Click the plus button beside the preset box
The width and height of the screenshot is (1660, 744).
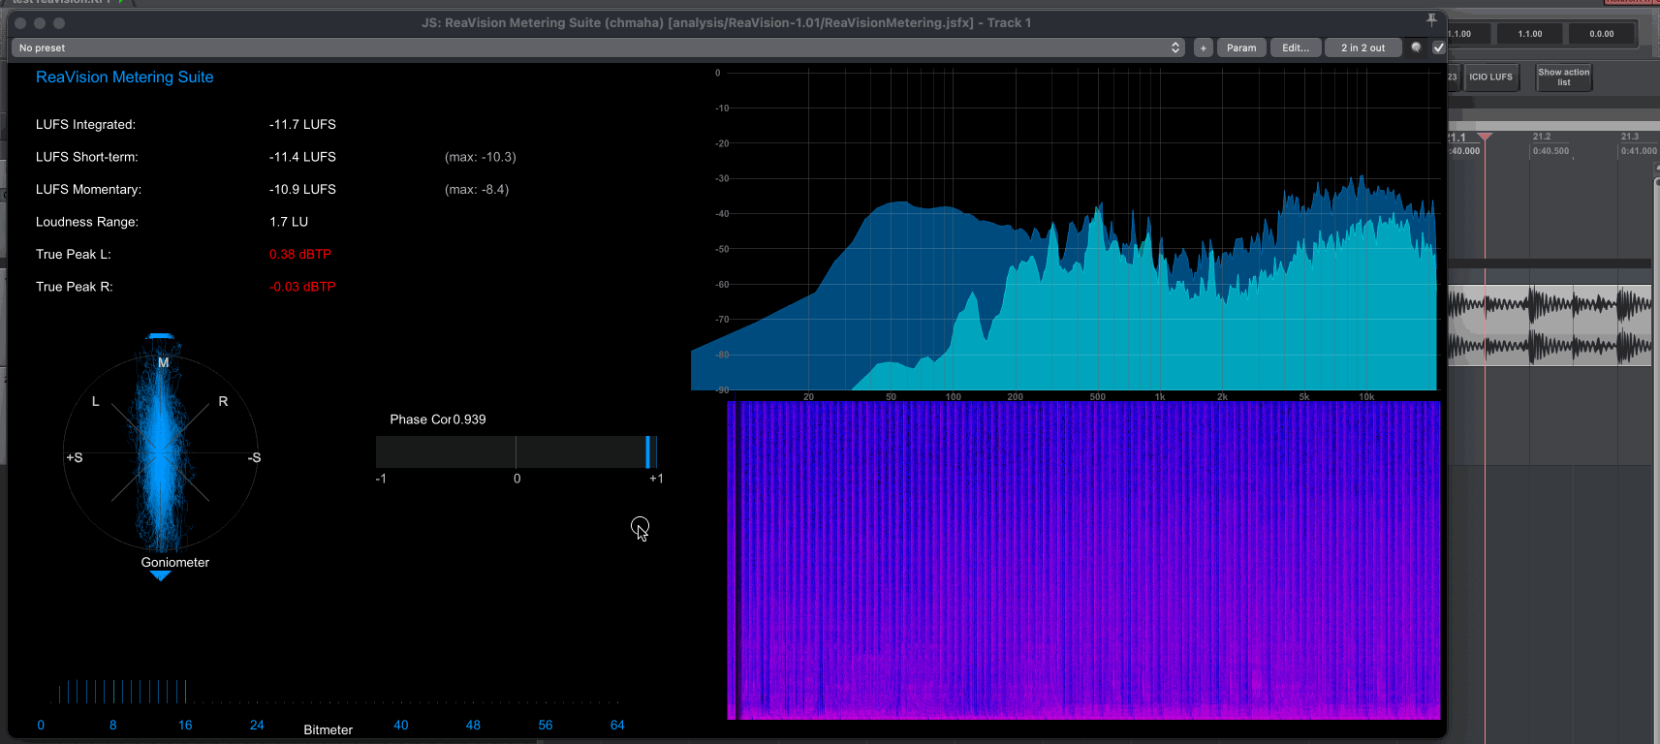[x=1203, y=47]
